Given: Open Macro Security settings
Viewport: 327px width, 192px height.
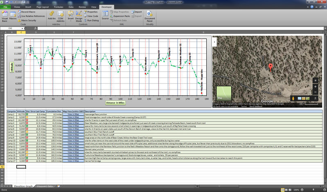Looking at the screenshot, I should click(27, 20).
